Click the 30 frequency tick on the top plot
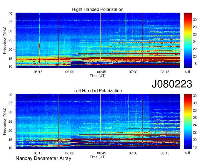200x162 pixels. click(x=10, y=31)
